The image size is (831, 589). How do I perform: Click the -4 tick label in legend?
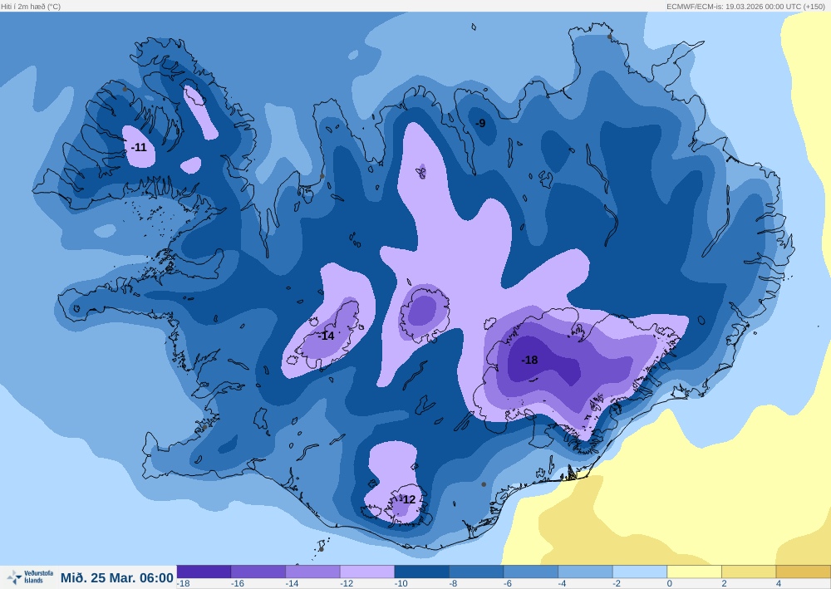click(x=563, y=584)
